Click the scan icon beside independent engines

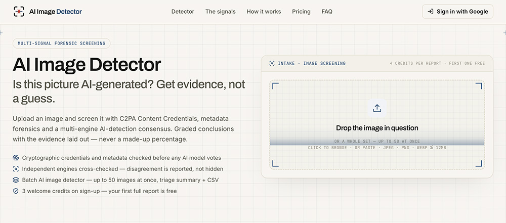tap(16, 169)
